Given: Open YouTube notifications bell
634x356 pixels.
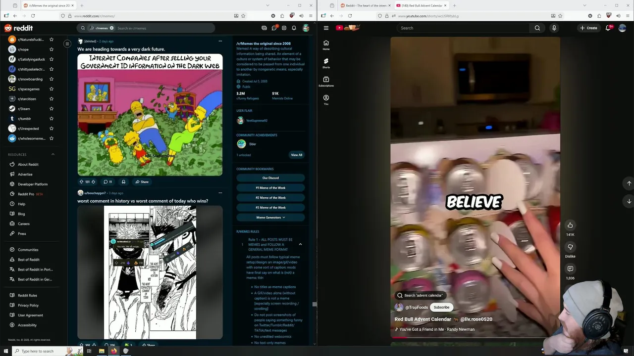Looking at the screenshot, I should pos(608,28).
